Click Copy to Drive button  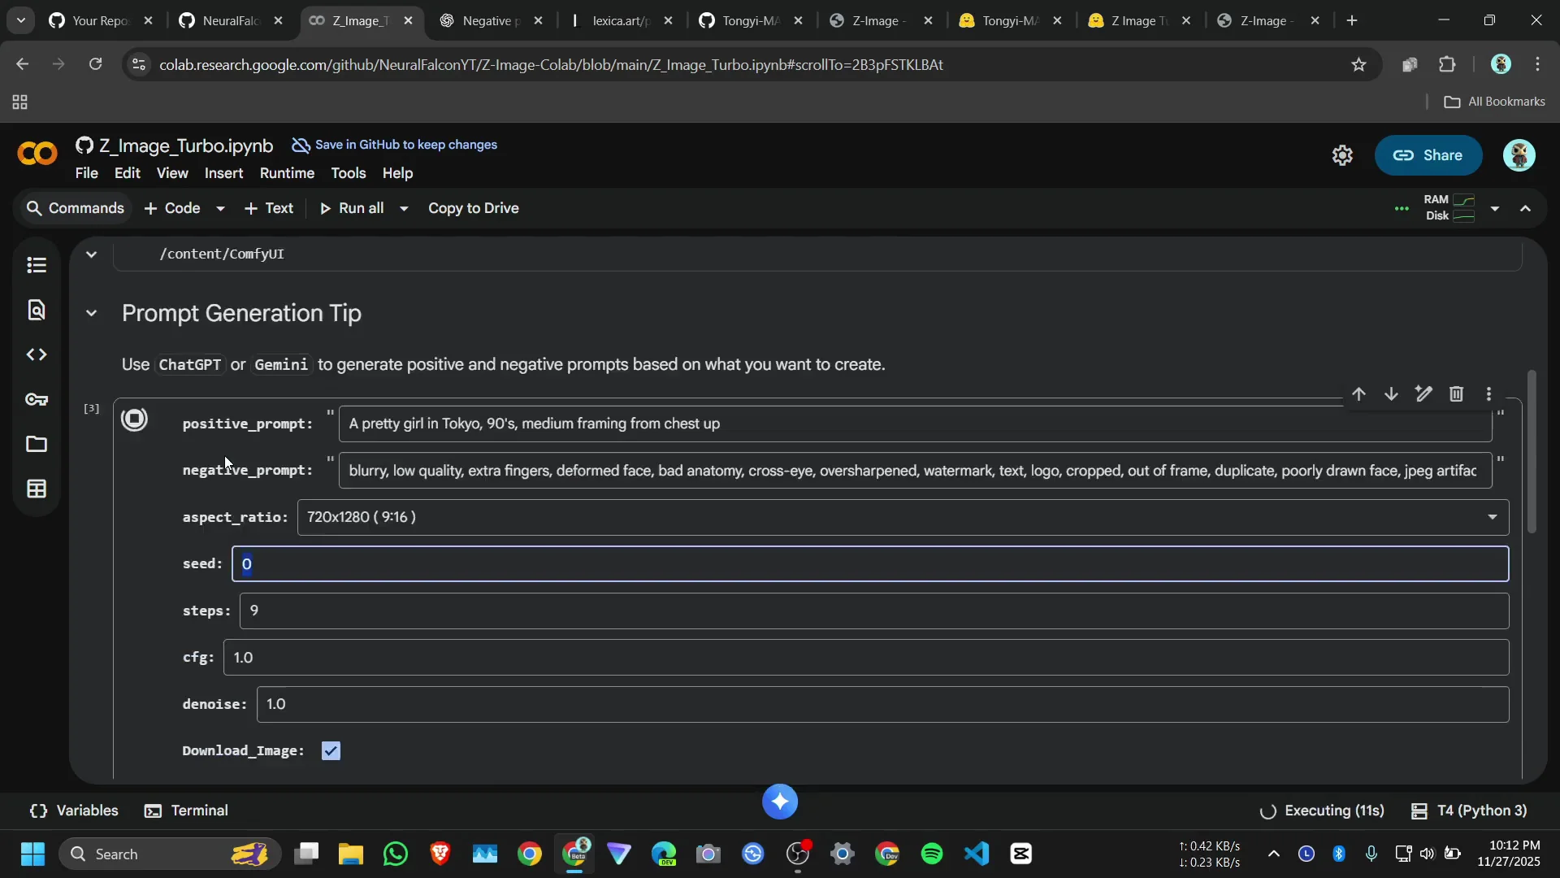[473, 208]
